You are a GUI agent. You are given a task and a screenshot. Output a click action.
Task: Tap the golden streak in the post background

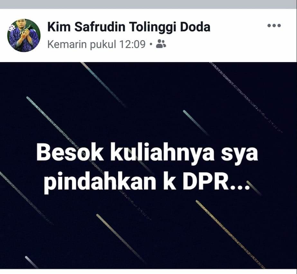coord(230,234)
